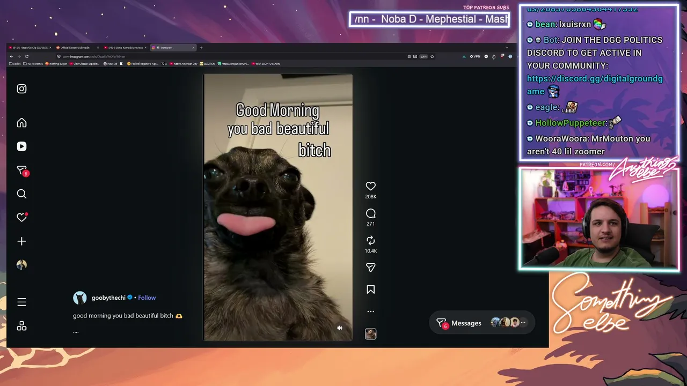Open the New tab bookmark

tap(110, 64)
